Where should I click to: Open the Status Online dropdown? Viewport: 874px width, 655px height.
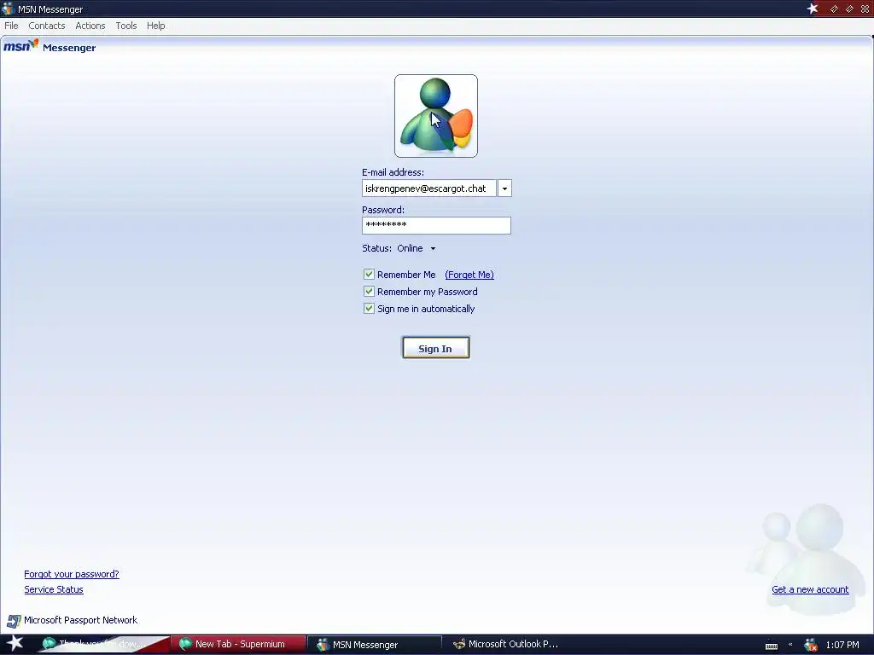click(x=417, y=248)
